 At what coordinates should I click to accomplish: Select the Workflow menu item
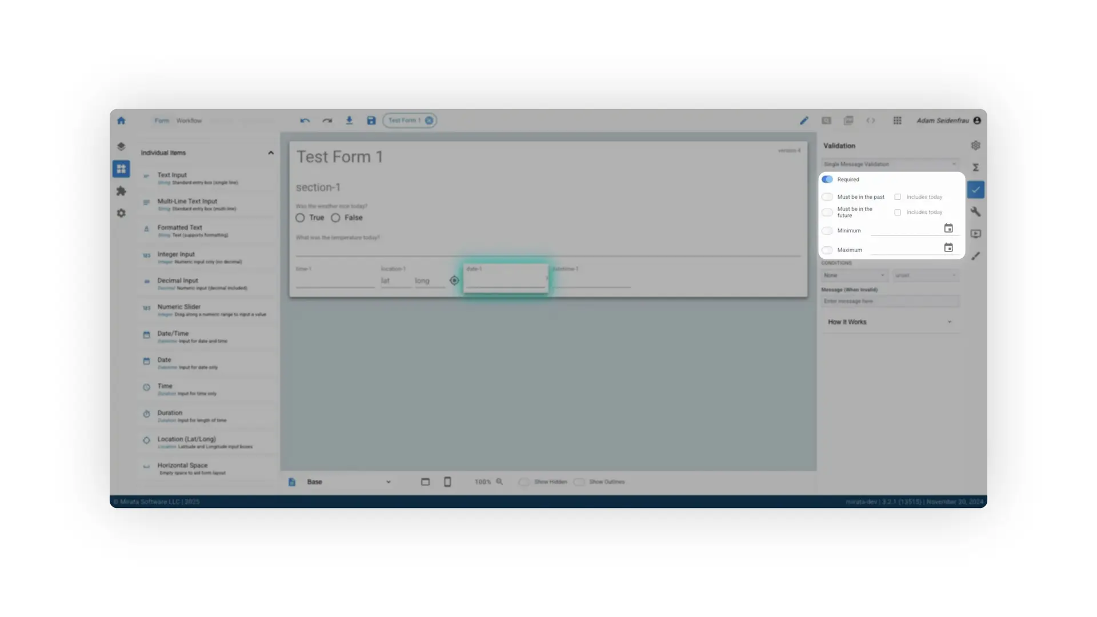tap(189, 121)
